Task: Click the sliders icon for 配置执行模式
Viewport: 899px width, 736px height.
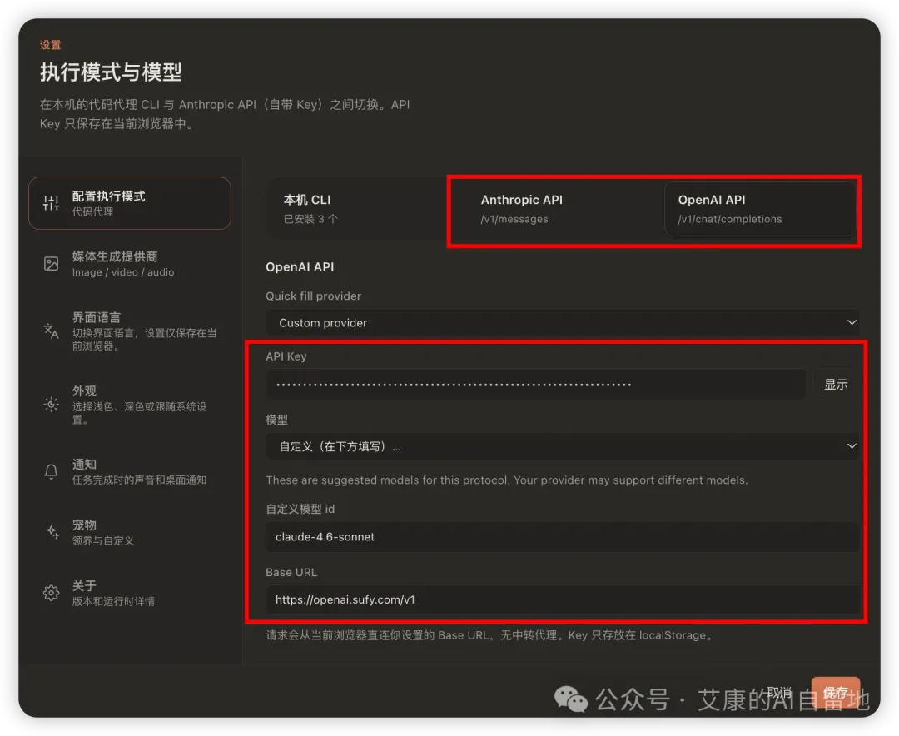Action: tap(51, 202)
